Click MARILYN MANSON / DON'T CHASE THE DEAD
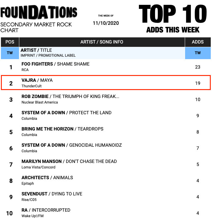The height and width of the screenshot is (219, 212). coord(69,161)
